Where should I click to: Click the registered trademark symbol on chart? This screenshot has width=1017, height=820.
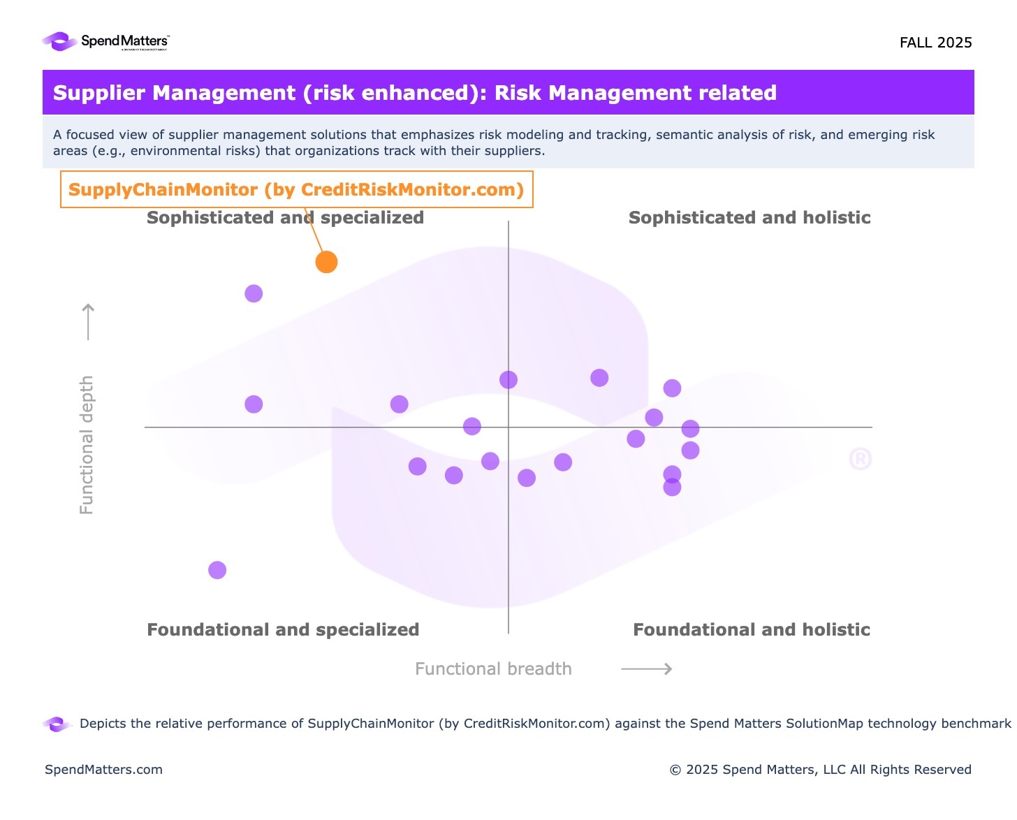(x=860, y=459)
